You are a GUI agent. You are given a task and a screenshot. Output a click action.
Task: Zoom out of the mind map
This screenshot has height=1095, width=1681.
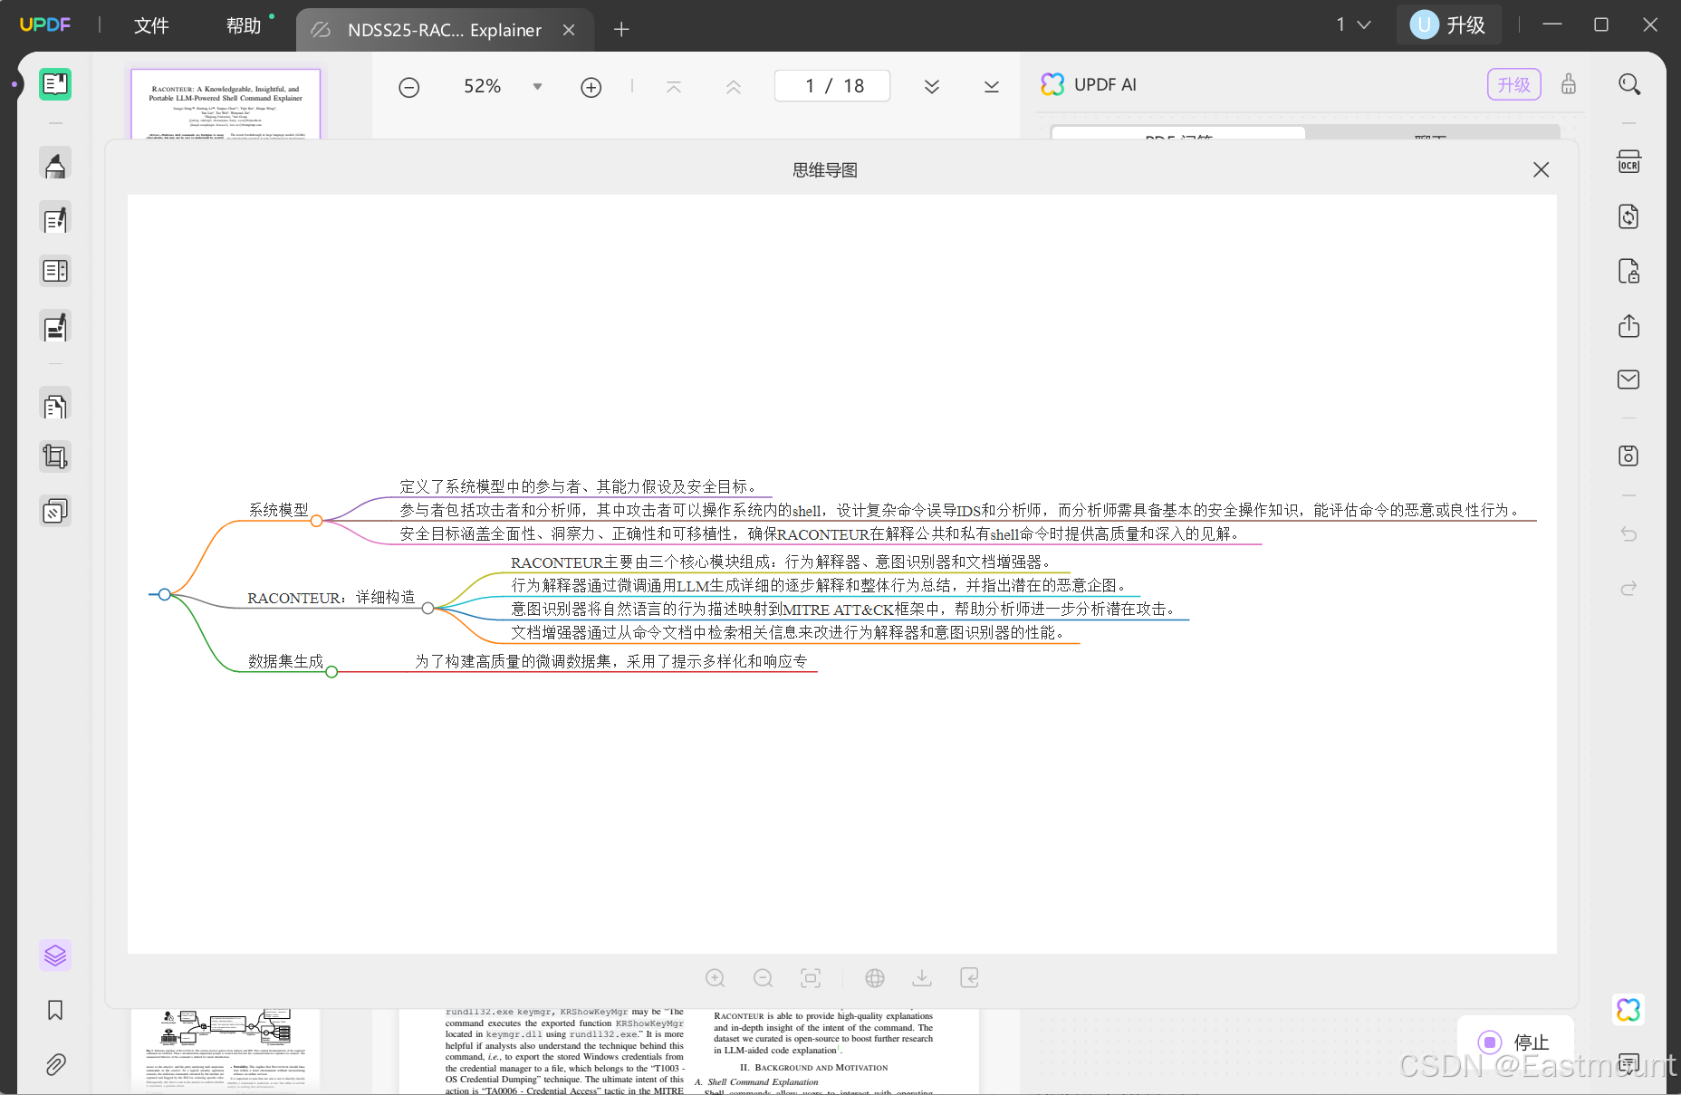pyautogui.click(x=764, y=978)
